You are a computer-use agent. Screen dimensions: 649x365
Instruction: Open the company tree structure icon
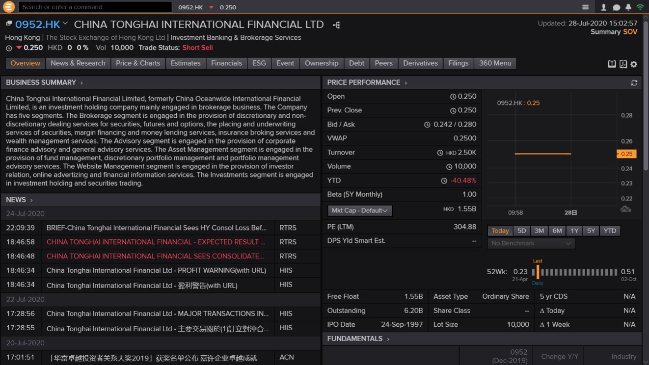(336, 25)
